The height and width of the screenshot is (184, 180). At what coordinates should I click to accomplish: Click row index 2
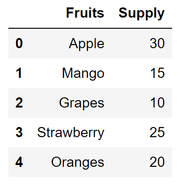pyautogui.click(x=19, y=103)
